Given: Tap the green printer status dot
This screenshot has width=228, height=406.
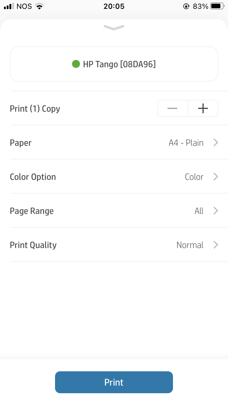Looking at the screenshot, I should click(x=76, y=64).
